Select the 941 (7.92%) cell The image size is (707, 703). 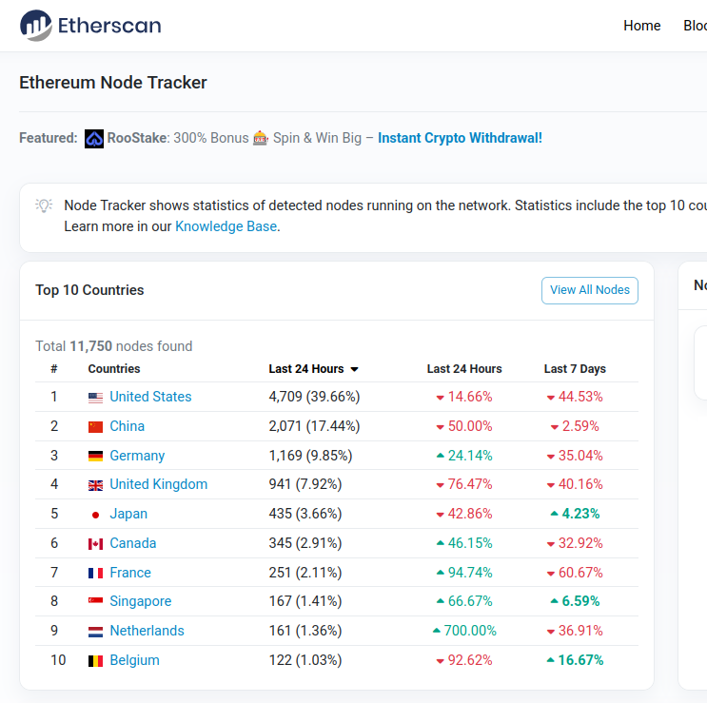(x=305, y=484)
